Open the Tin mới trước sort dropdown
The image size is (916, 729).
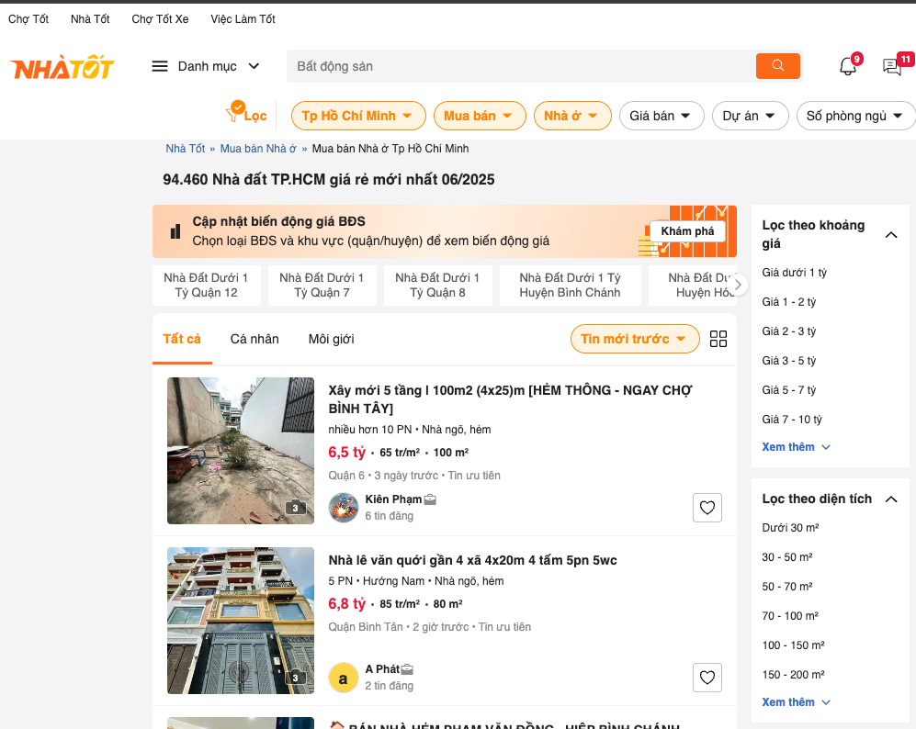click(x=635, y=339)
